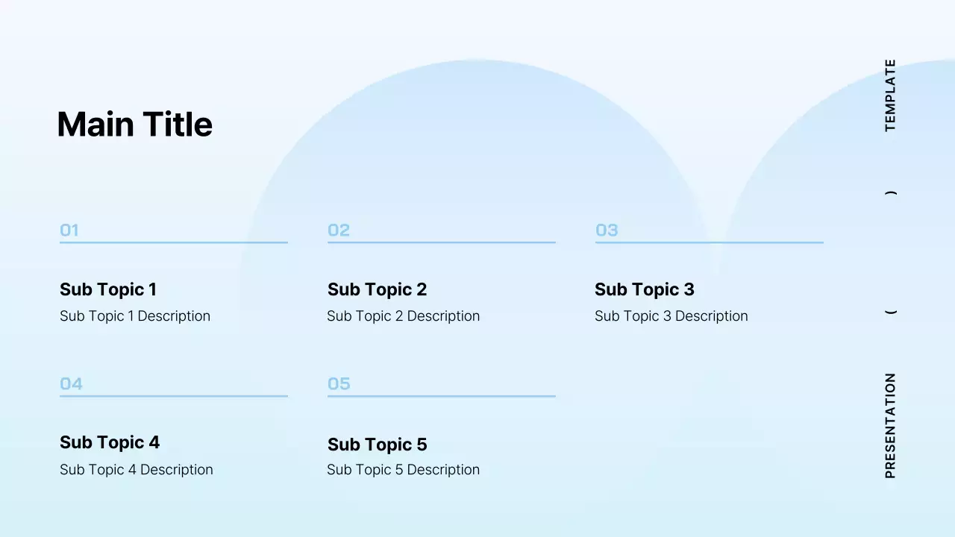Select the number 02 label

[339, 230]
